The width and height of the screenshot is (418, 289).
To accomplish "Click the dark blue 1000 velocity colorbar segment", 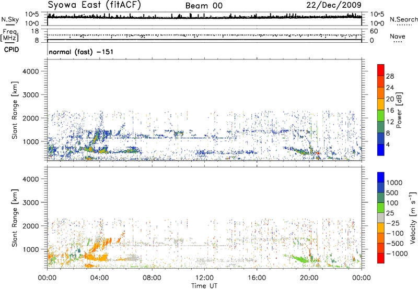I will pos(381,177).
